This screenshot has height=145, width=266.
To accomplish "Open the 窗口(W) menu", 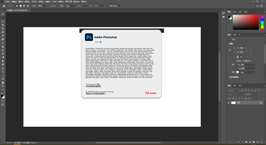I will (77, 2).
